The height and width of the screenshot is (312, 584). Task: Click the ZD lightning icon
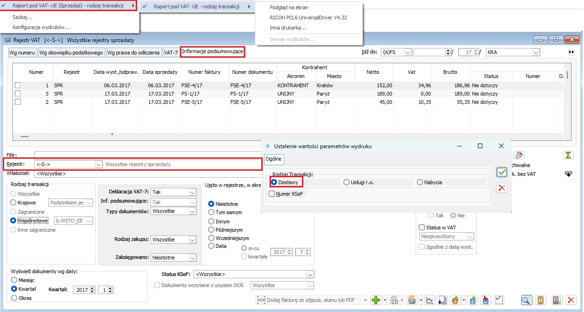pos(394,300)
